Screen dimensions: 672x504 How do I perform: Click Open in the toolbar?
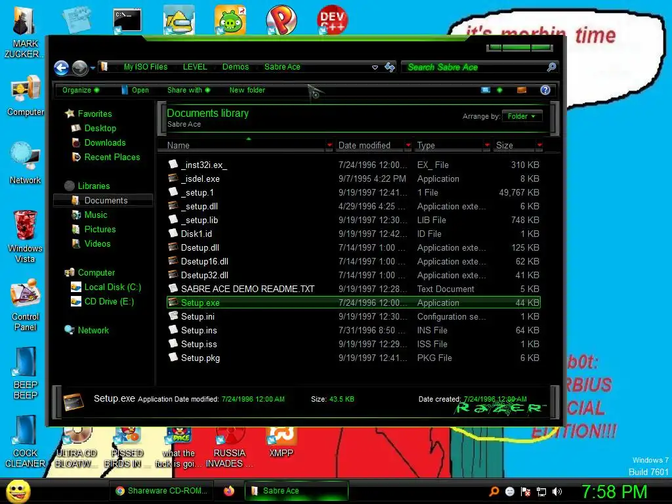point(135,90)
